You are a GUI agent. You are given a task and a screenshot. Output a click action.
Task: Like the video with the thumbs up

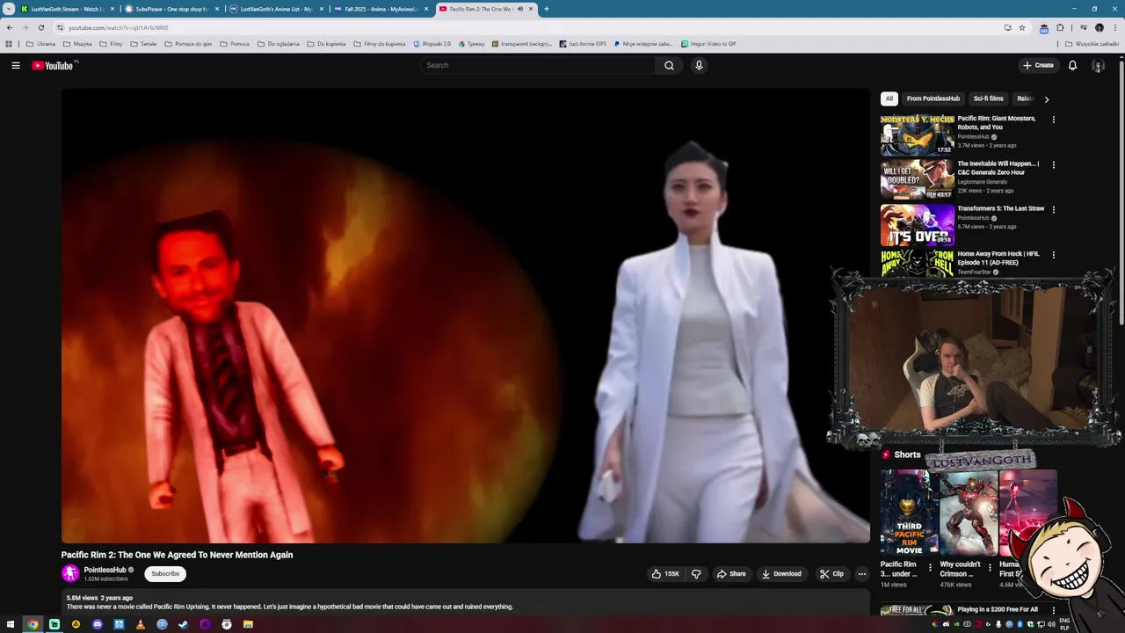(x=665, y=574)
